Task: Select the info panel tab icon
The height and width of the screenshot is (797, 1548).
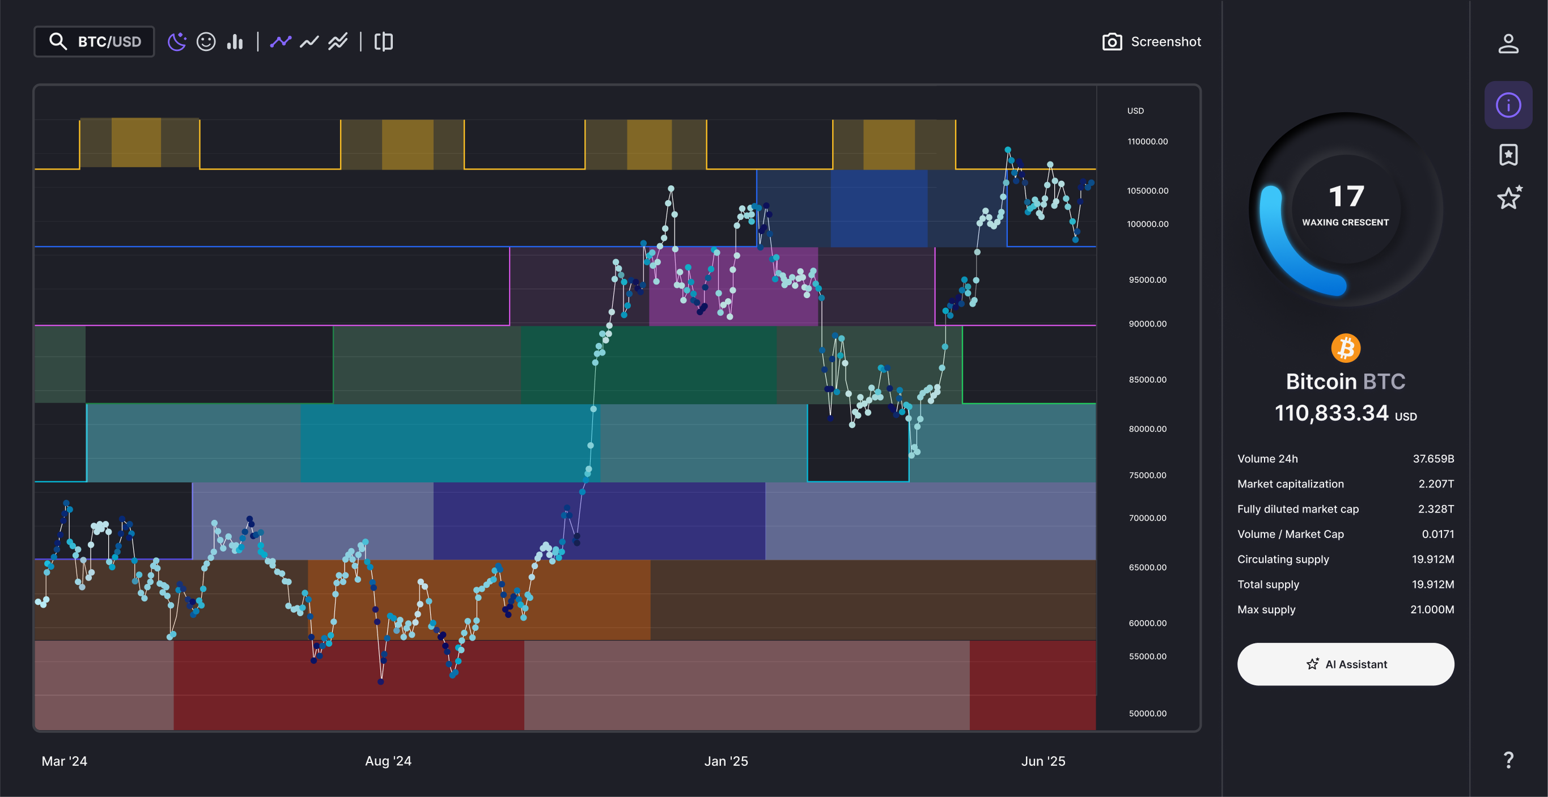Action: (x=1508, y=105)
